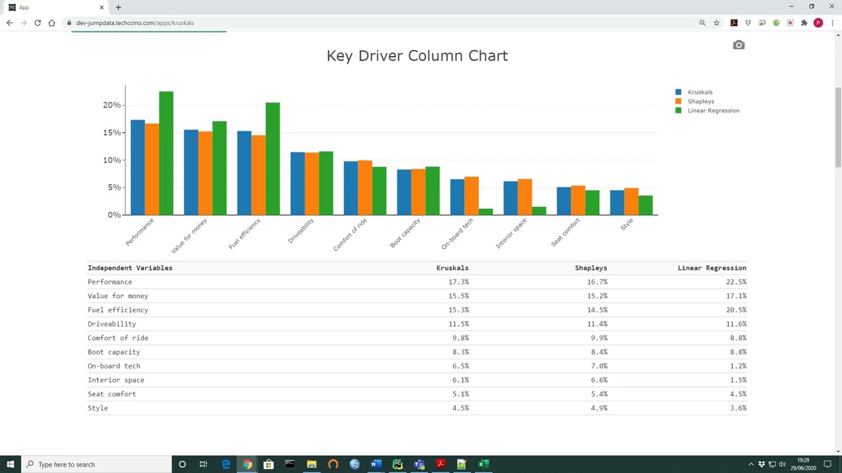Open PyCharm from the taskbar
Viewport: 842px width, 473px height.
click(x=397, y=464)
